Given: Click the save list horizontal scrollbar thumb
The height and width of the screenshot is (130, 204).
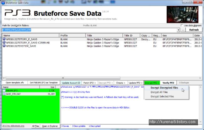Looking at the screenshot, I should coord(63,78).
